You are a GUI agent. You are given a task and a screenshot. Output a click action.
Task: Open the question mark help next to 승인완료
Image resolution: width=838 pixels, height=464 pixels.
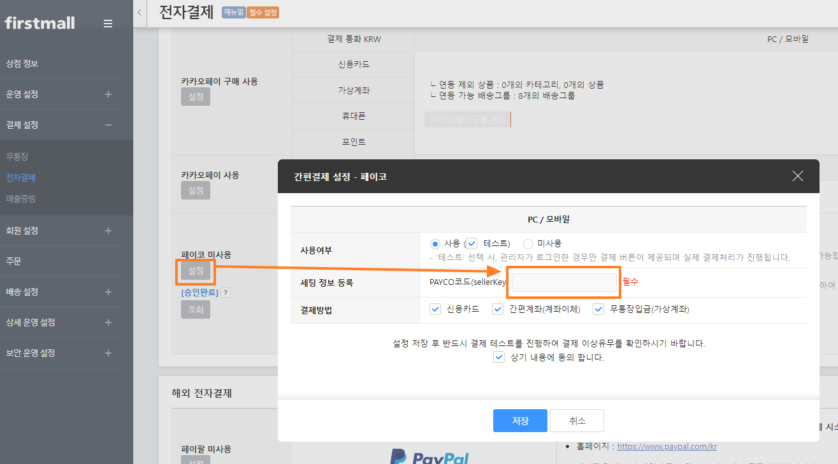click(226, 293)
